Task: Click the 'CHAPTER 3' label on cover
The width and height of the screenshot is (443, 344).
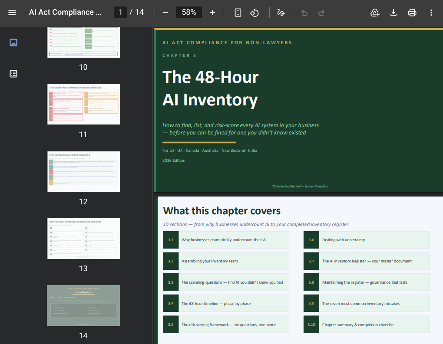Action: pos(179,56)
